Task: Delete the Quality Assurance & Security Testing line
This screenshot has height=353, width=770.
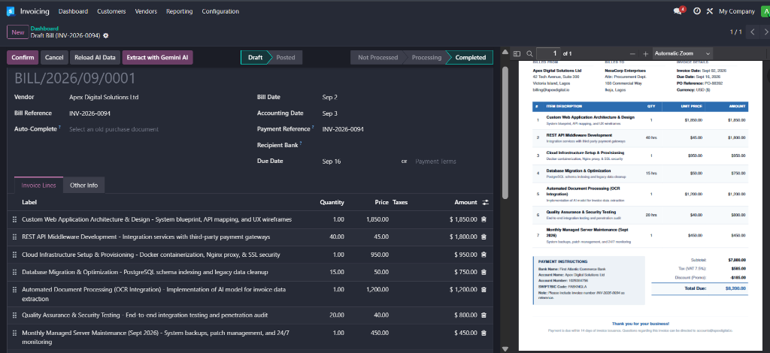Action: coord(484,315)
